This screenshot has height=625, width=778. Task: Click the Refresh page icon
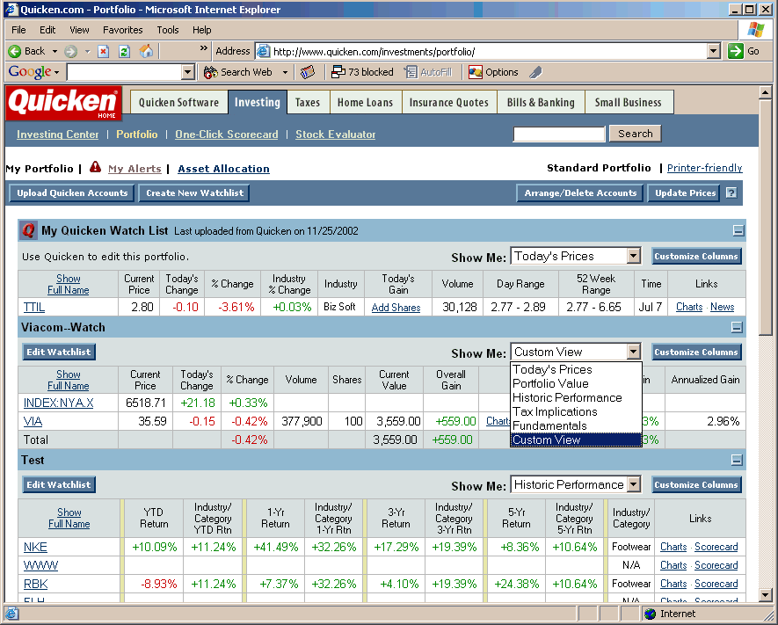(x=124, y=51)
